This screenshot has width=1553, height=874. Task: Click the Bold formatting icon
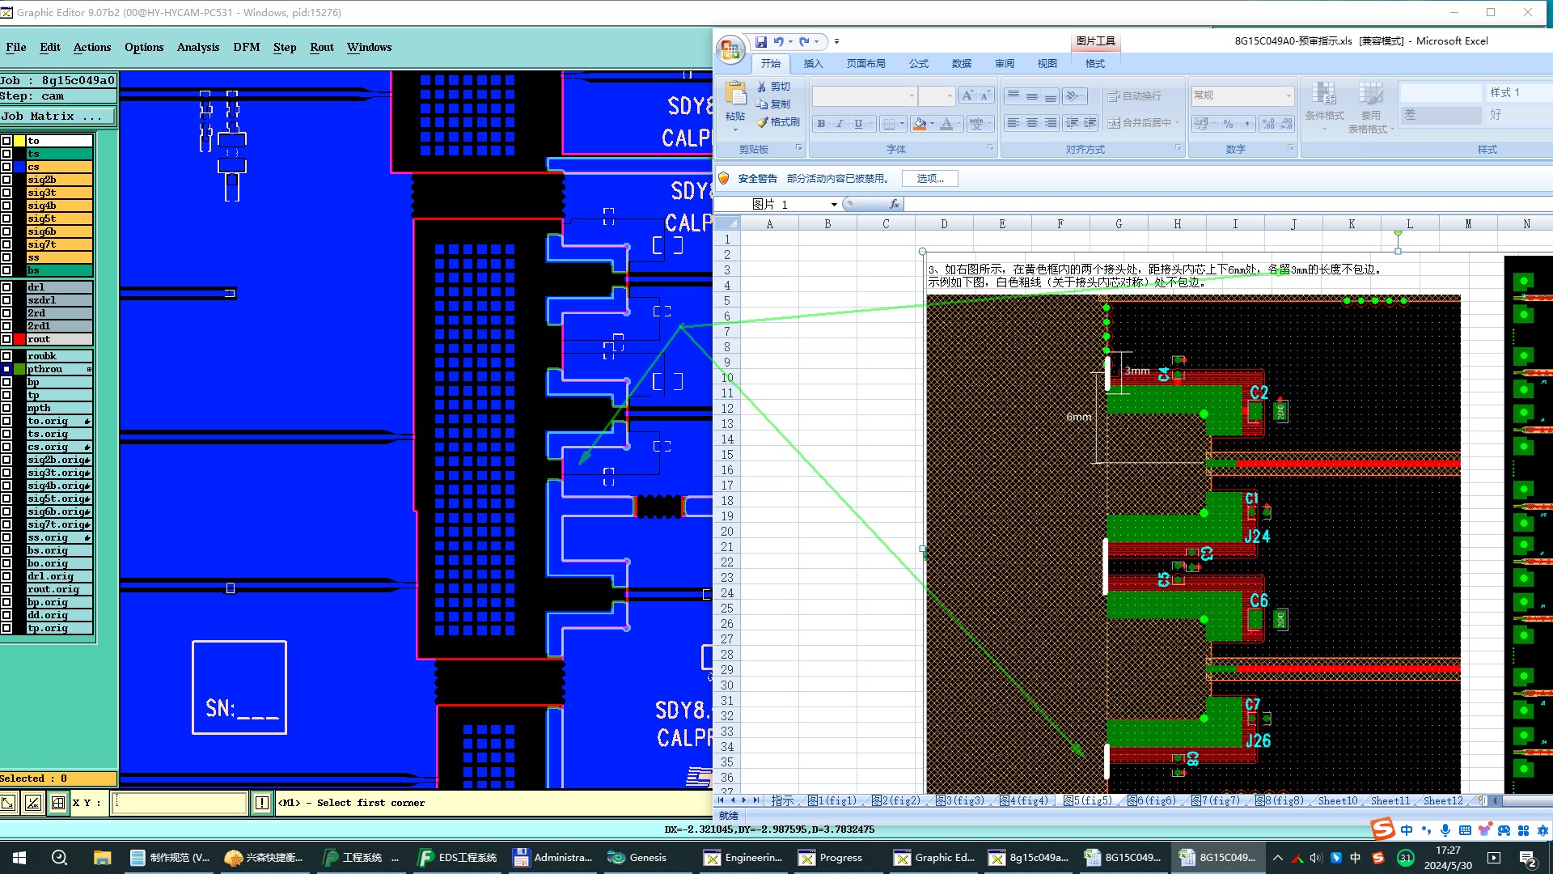coord(821,124)
